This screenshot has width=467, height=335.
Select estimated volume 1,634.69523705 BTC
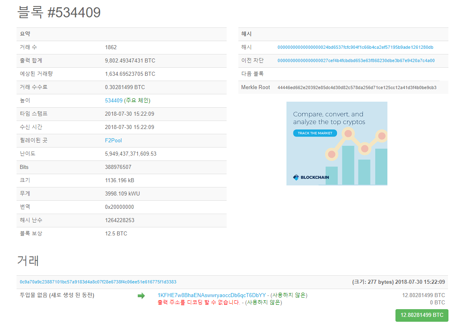tap(130, 74)
